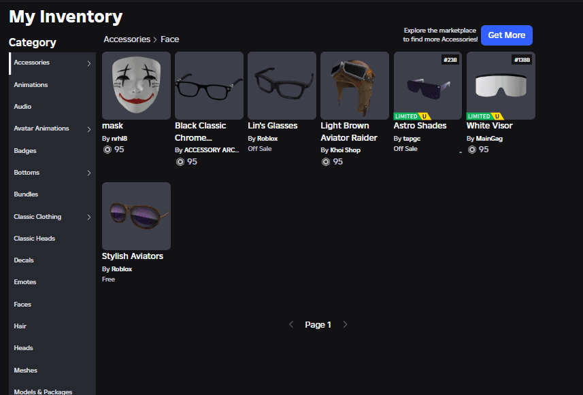Click the Robux icon under Light Brown Aviator Raider
583x395 pixels.
coord(326,162)
